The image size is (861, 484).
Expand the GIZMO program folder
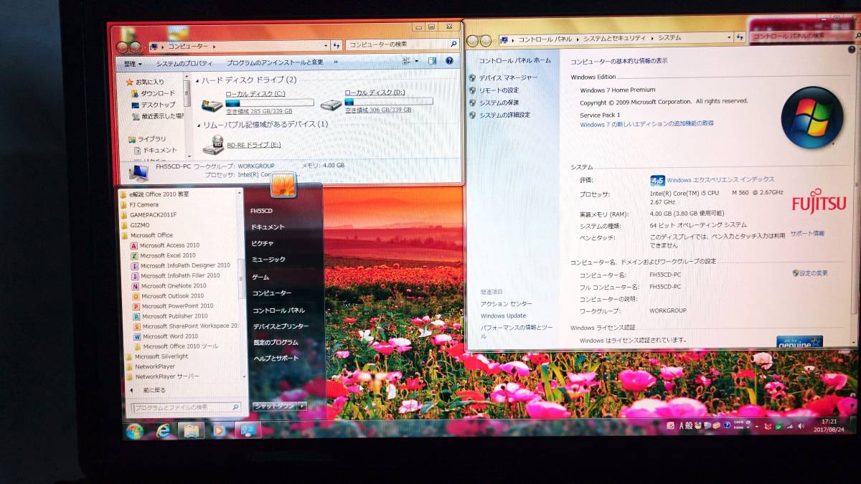[135, 224]
